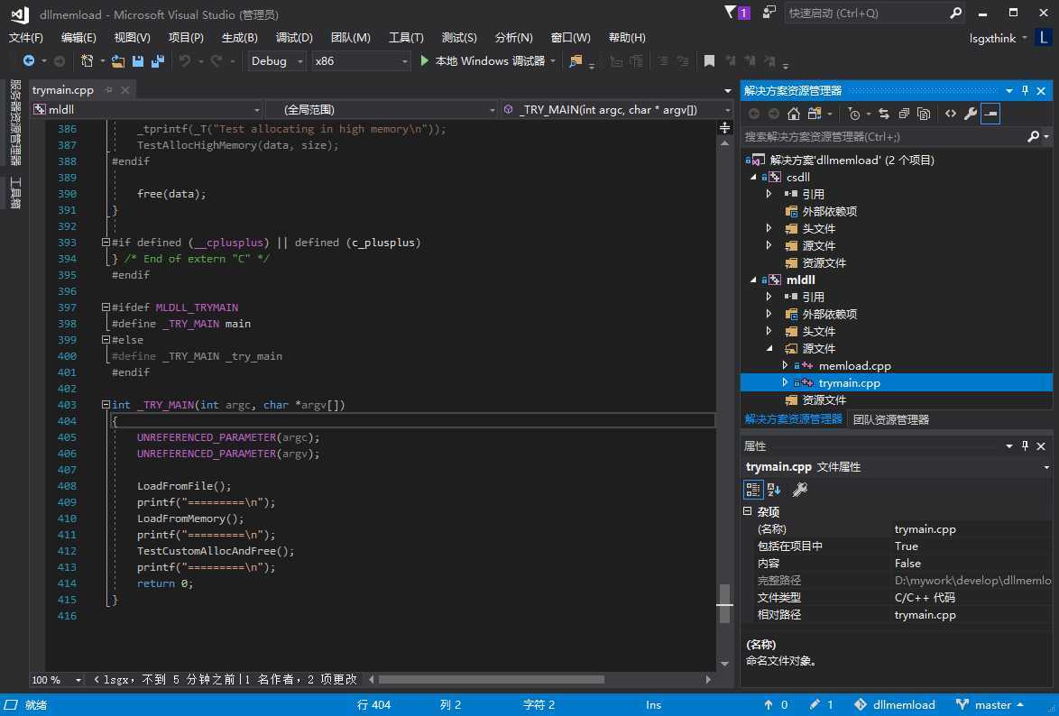The width and height of the screenshot is (1059, 716).
Task: Open the 工具箱 side tab
Action: [x=15, y=192]
